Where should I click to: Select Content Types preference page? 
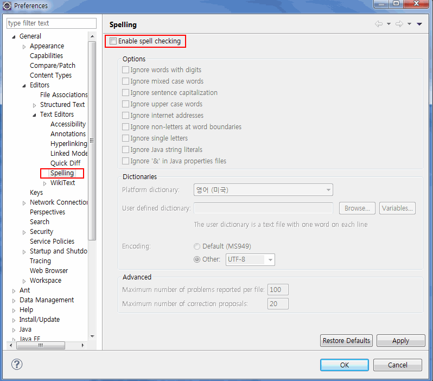coord(50,75)
